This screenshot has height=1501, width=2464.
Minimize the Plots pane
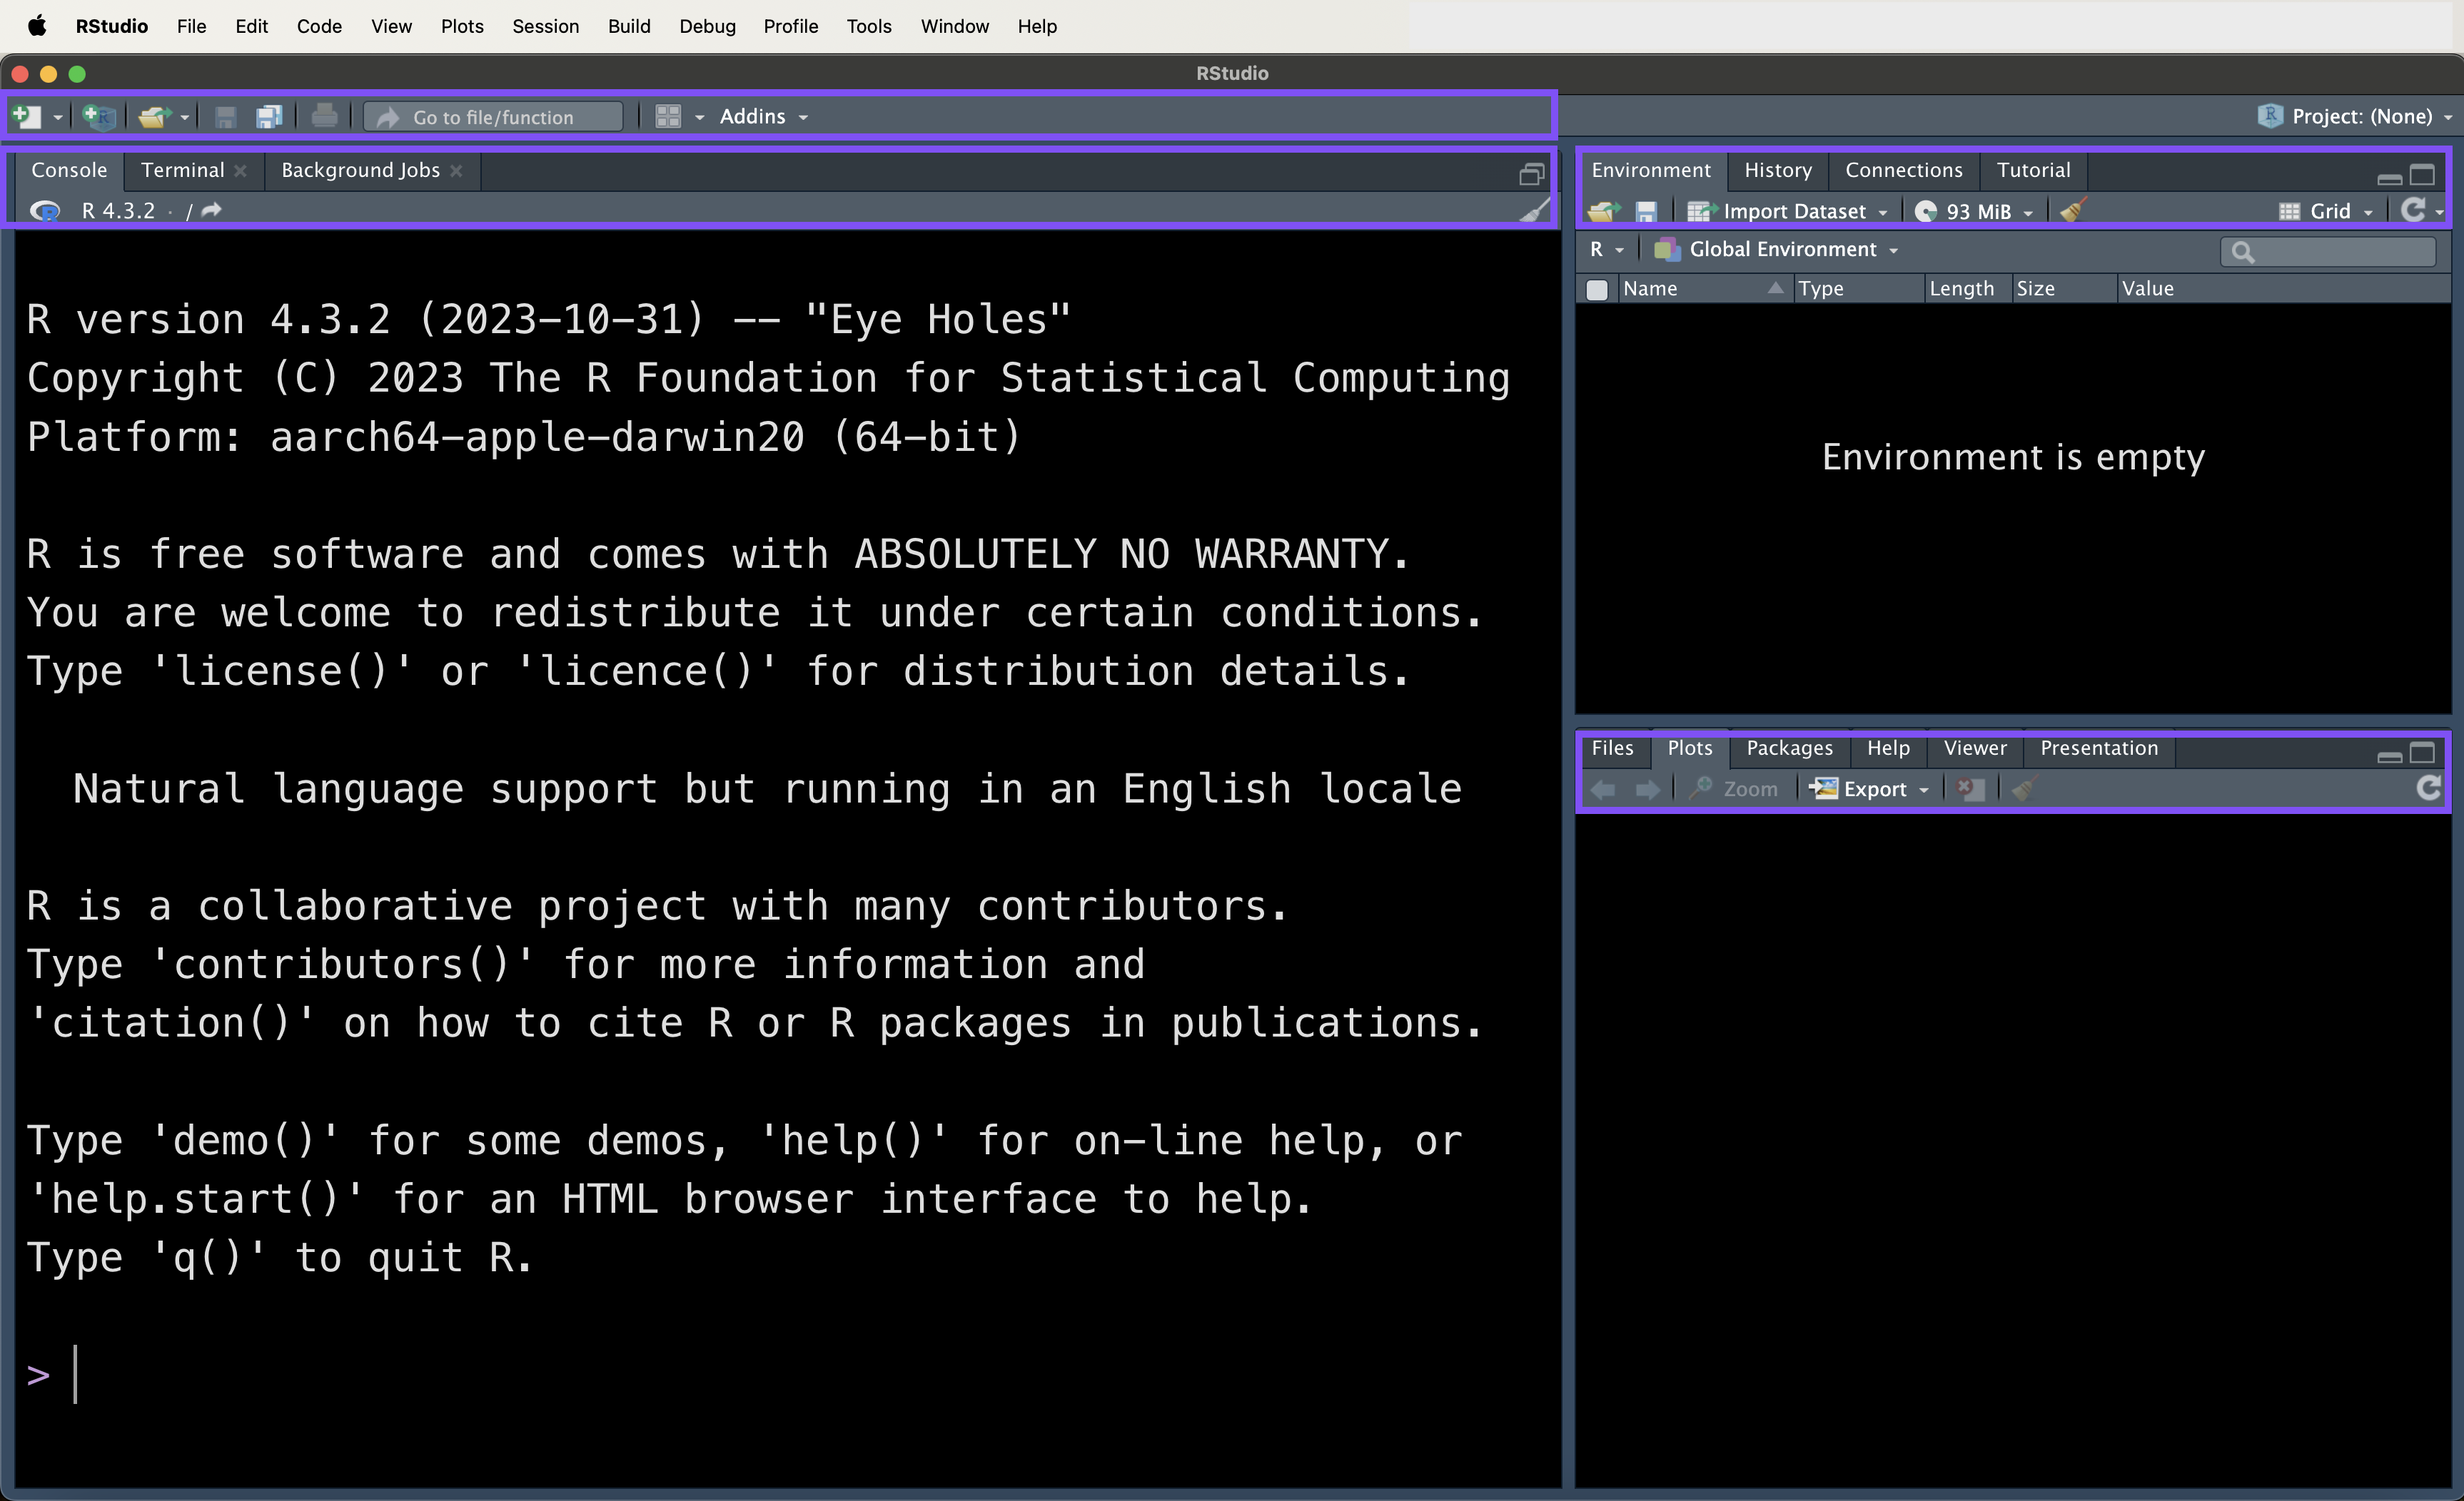[x=2389, y=756]
